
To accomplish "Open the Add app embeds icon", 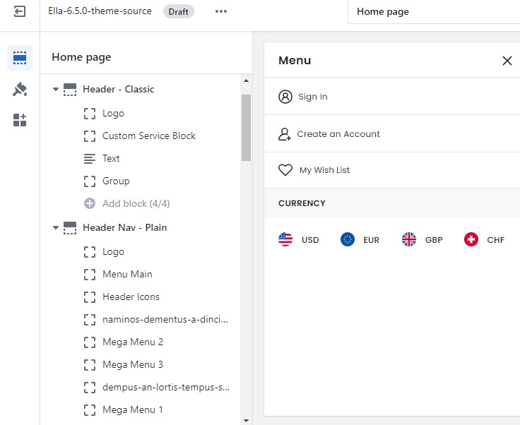I will [x=20, y=120].
